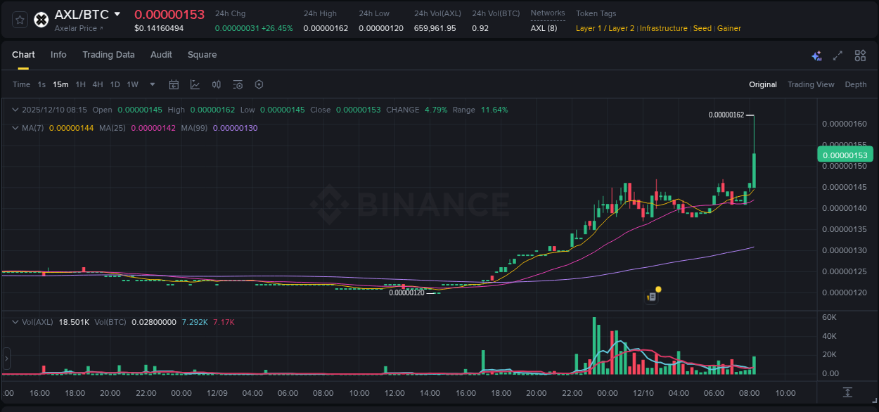The image size is (879, 412).
Task: Collapse the MA indicators row chevron
Action: click(x=15, y=128)
